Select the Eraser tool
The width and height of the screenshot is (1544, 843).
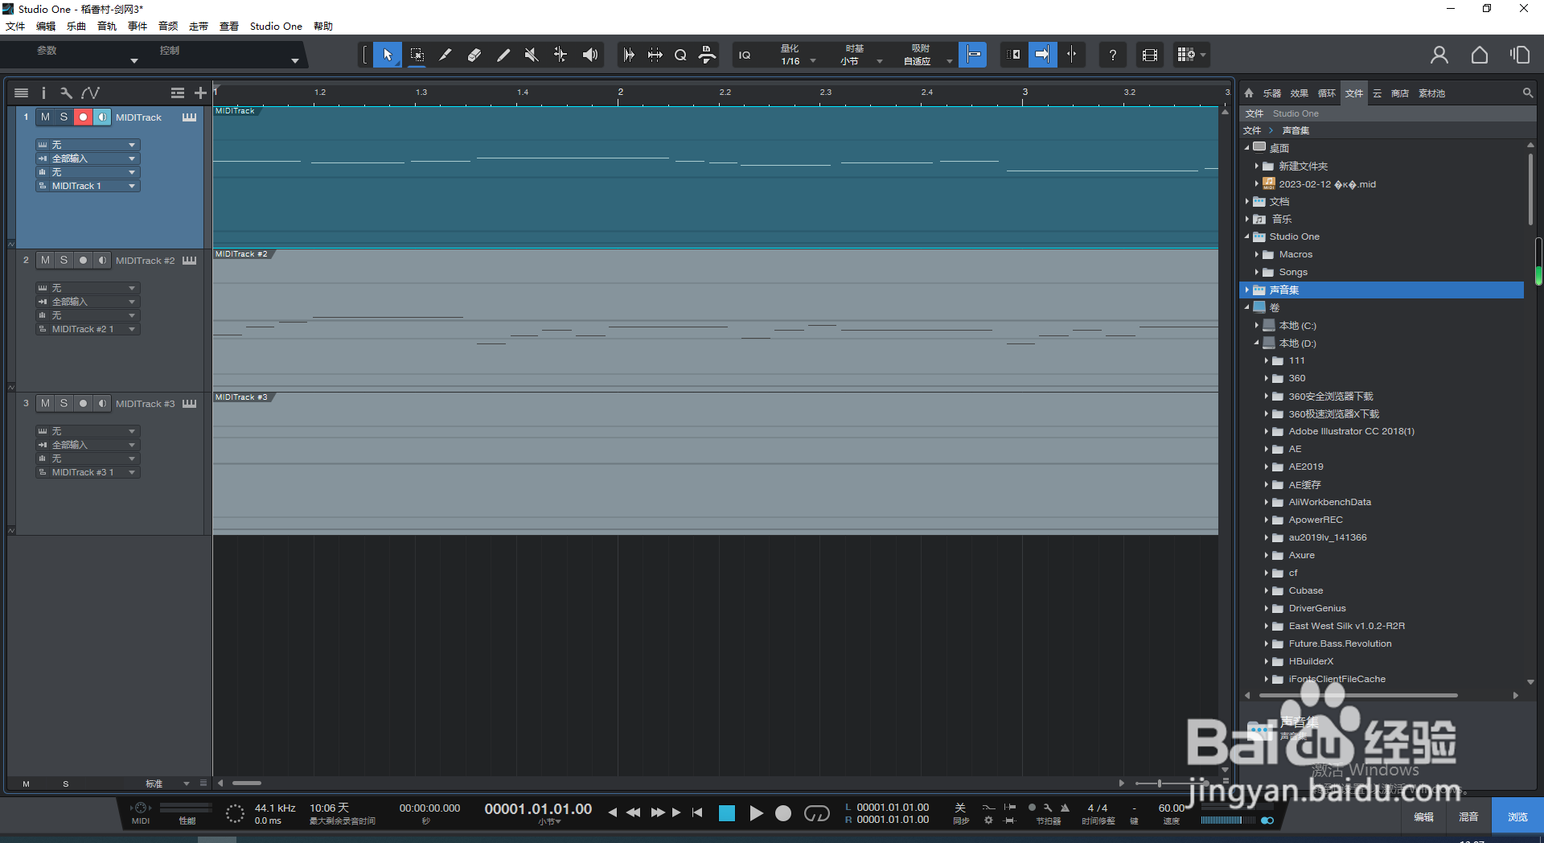coord(474,55)
